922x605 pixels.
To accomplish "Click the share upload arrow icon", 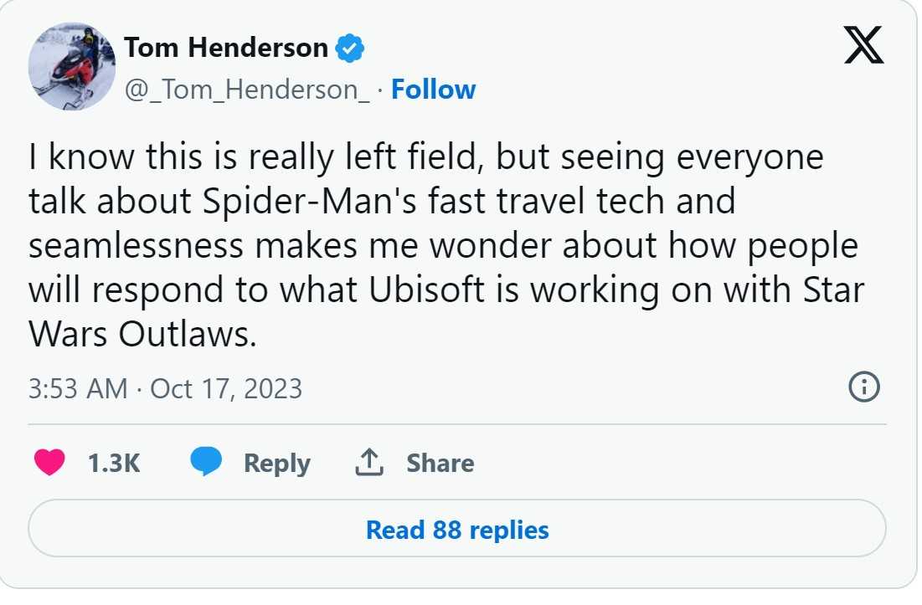I will [x=369, y=462].
